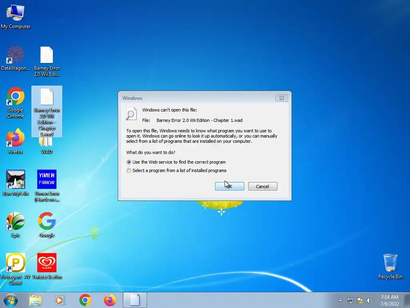
Task: Select the Barney Error 2.0 Wii Edi... file icon
Action: pyautogui.click(x=47, y=61)
